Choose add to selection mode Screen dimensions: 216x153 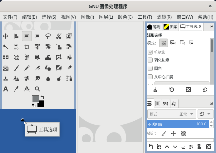pos(173,43)
